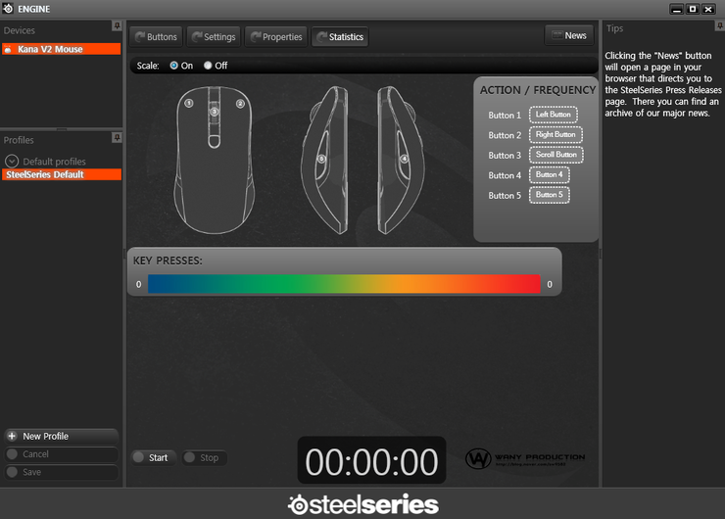This screenshot has width=725, height=519.
Task: Open the Properties tab
Action: [x=275, y=37]
